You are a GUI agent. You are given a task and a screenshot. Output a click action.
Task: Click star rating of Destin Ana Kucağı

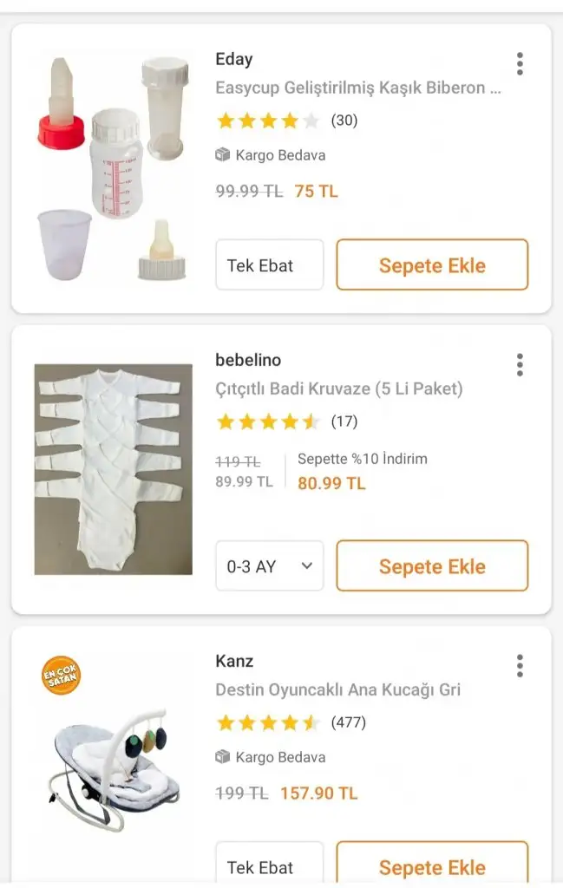coord(268,722)
